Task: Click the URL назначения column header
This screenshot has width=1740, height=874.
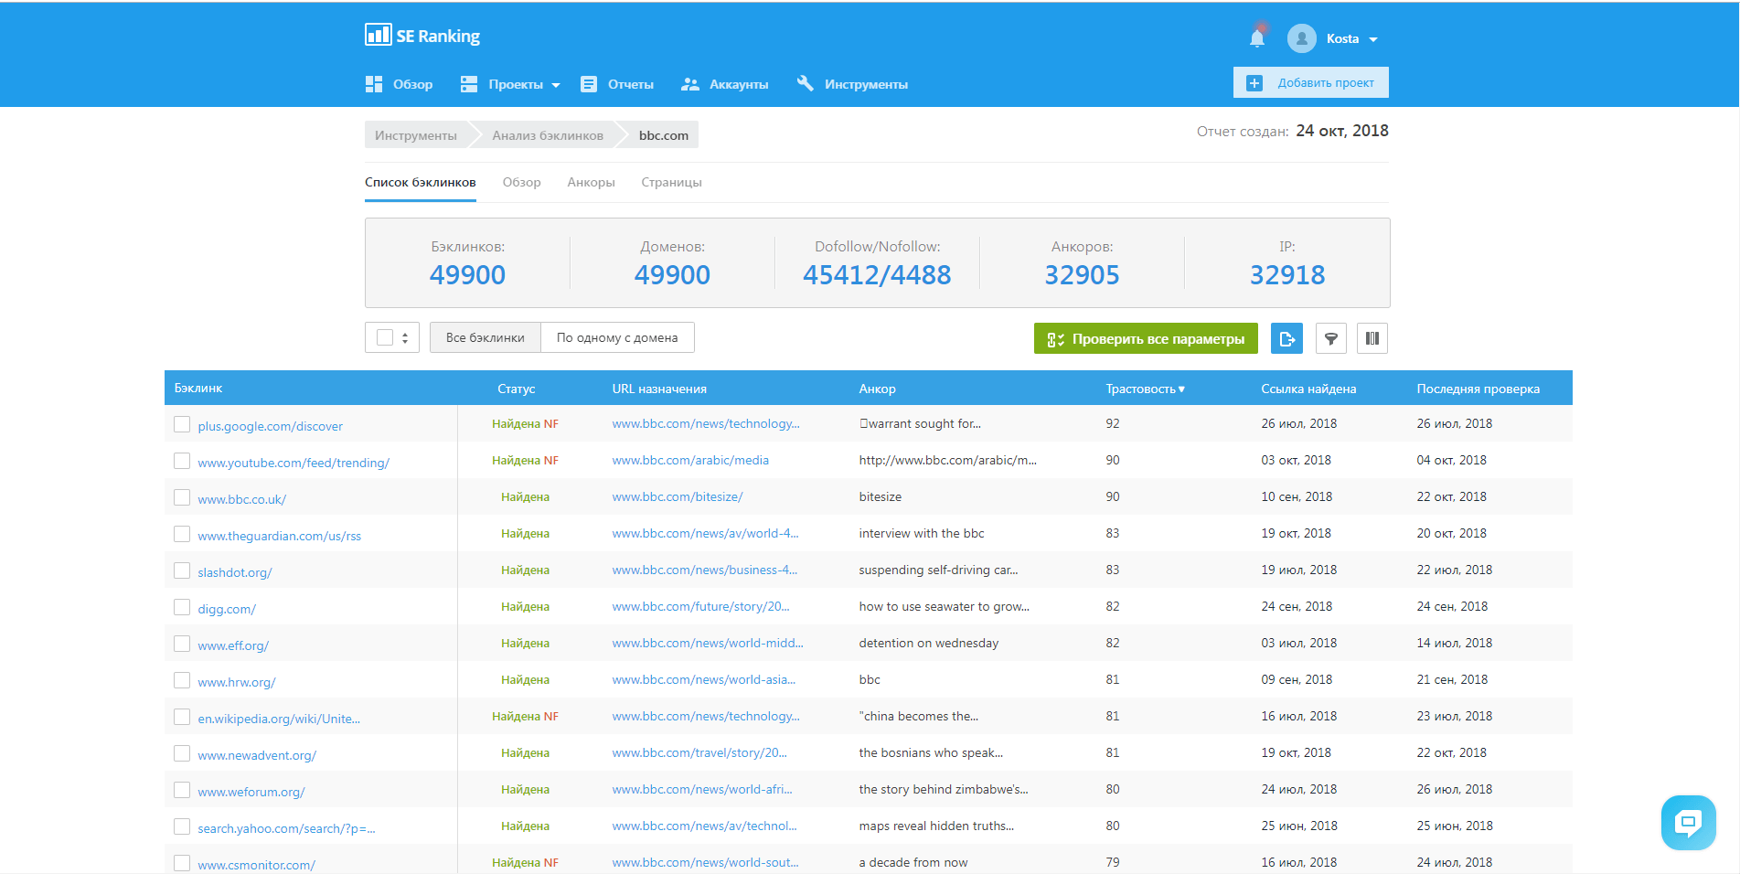Action: coord(659,389)
